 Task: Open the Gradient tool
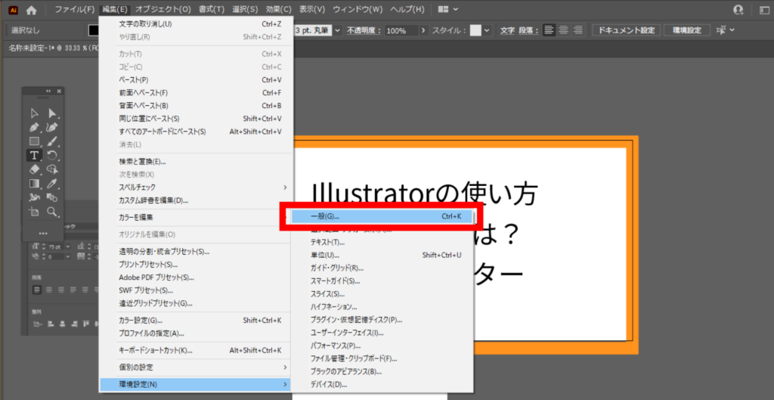34,184
